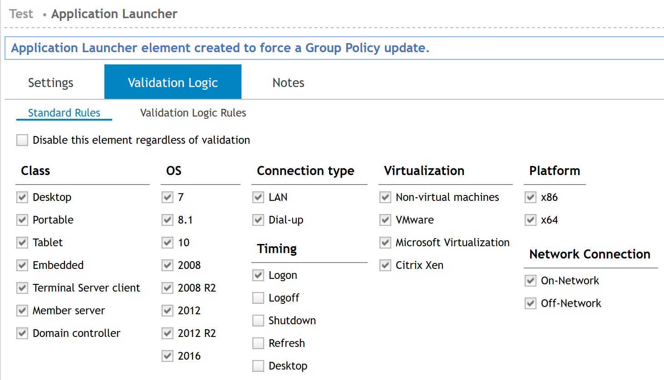Open the Notes tab
Image resolution: width=664 pixels, height=380 pixels.
coord(288,83)
